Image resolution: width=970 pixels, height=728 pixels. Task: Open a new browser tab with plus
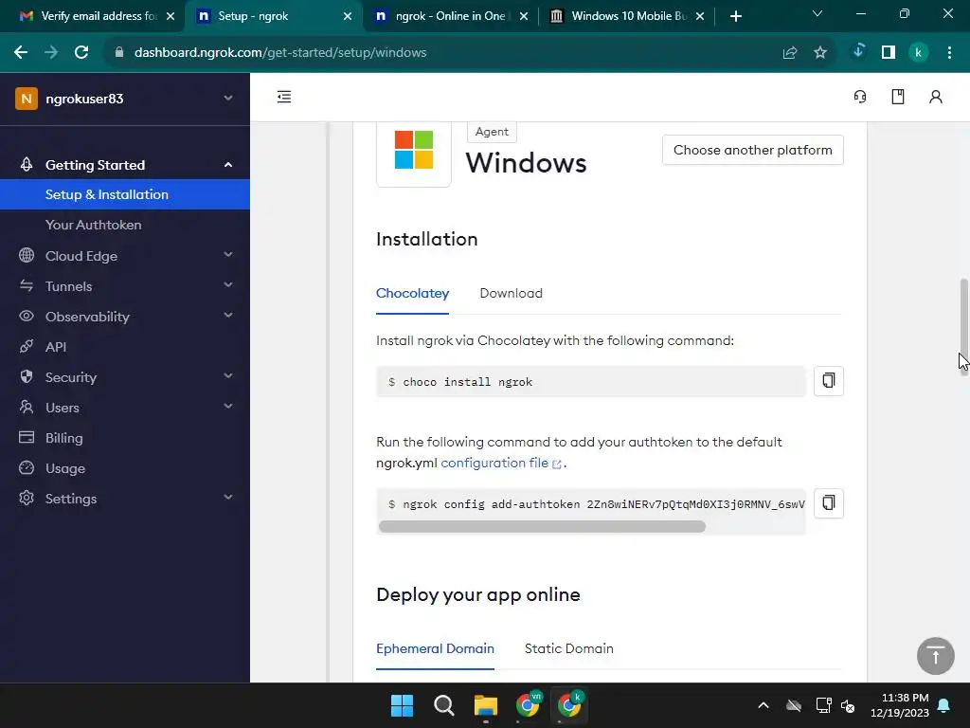pos(735,16)
